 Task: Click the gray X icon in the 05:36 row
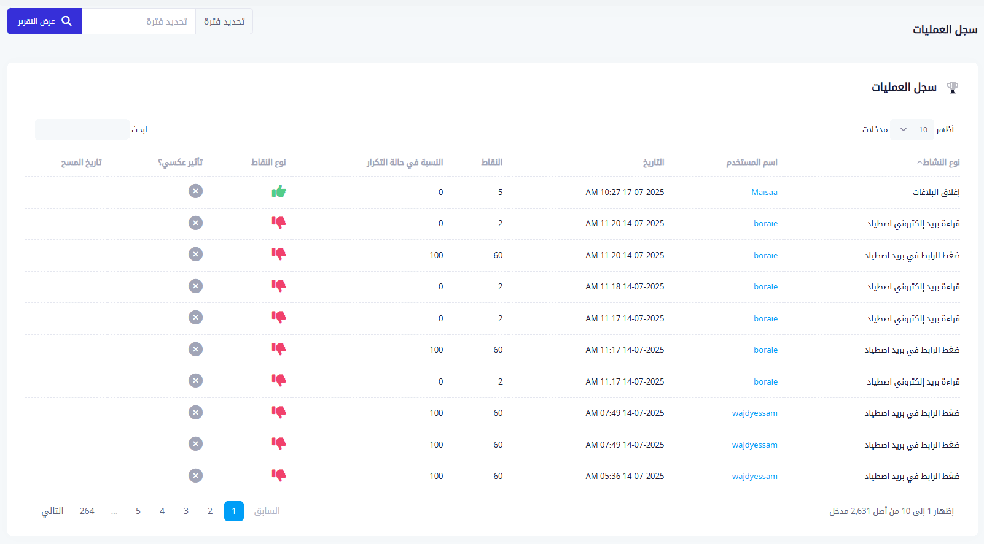click(x=195, y=475)
